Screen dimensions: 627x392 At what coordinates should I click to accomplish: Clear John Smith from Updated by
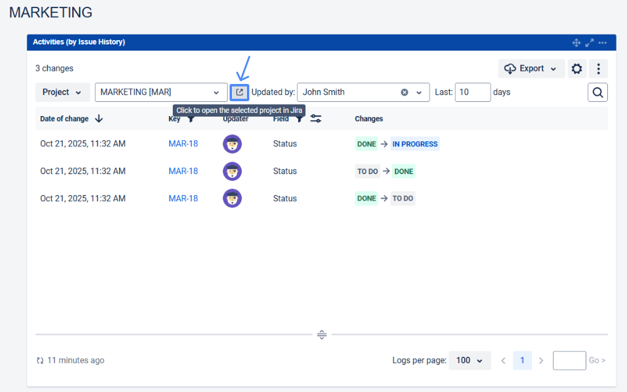[404, 93]
